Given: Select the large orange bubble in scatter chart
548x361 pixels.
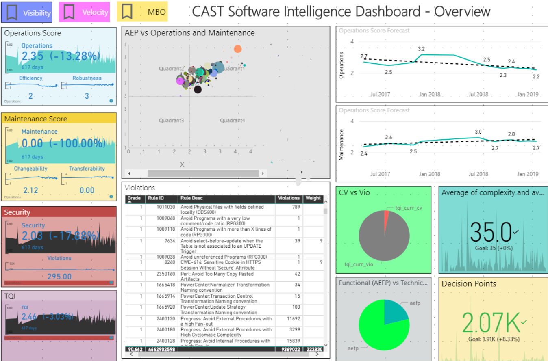Looking at the screenshot, I should 238,49.
